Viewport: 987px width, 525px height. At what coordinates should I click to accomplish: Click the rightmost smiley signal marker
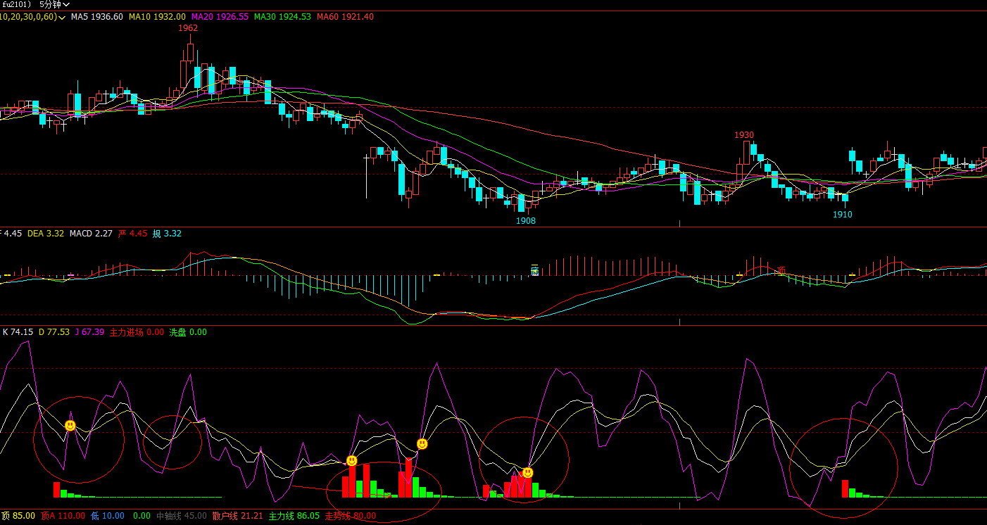click(x=527, y=473)
